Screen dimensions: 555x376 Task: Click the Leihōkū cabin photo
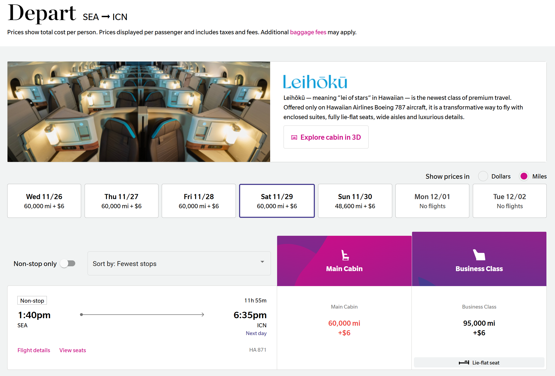point(139,112)
